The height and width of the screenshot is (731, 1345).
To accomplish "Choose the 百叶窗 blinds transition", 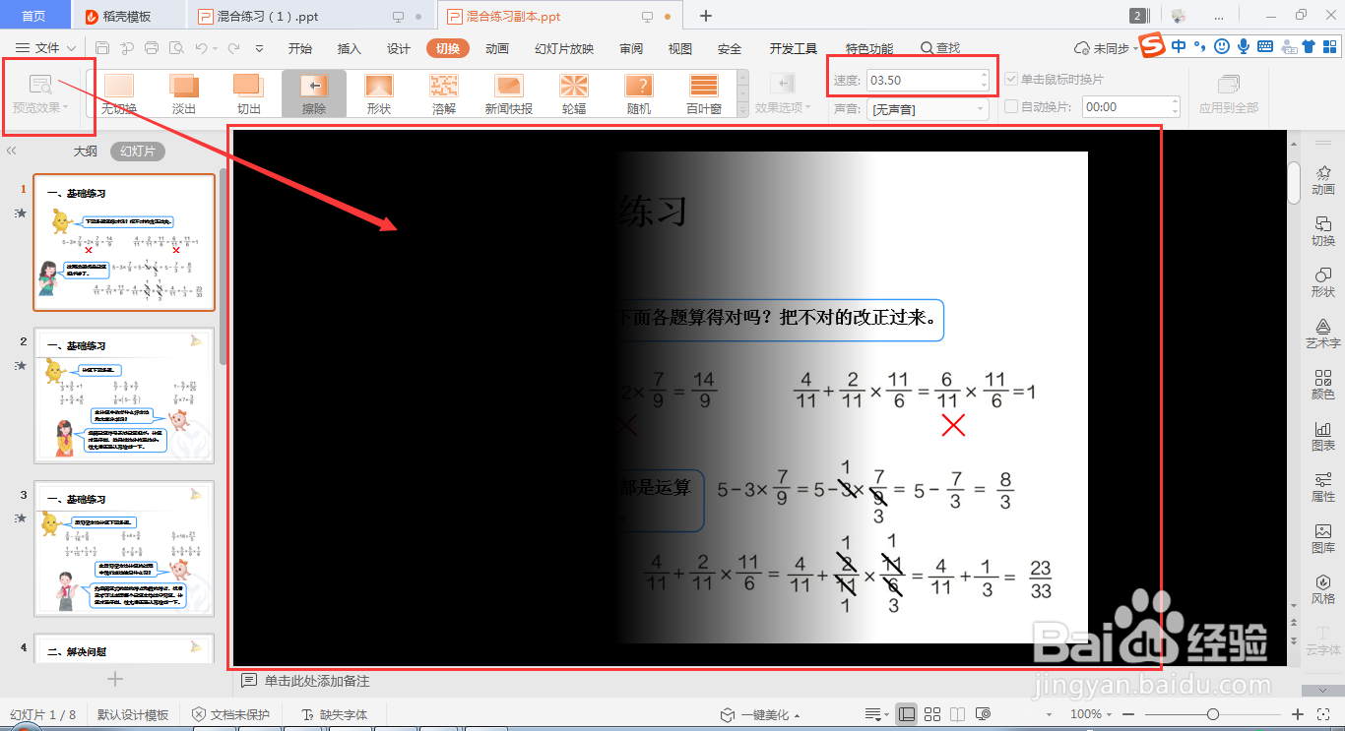I will coord(704,93).
